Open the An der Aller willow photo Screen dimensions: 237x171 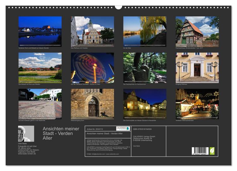point(145,31)
